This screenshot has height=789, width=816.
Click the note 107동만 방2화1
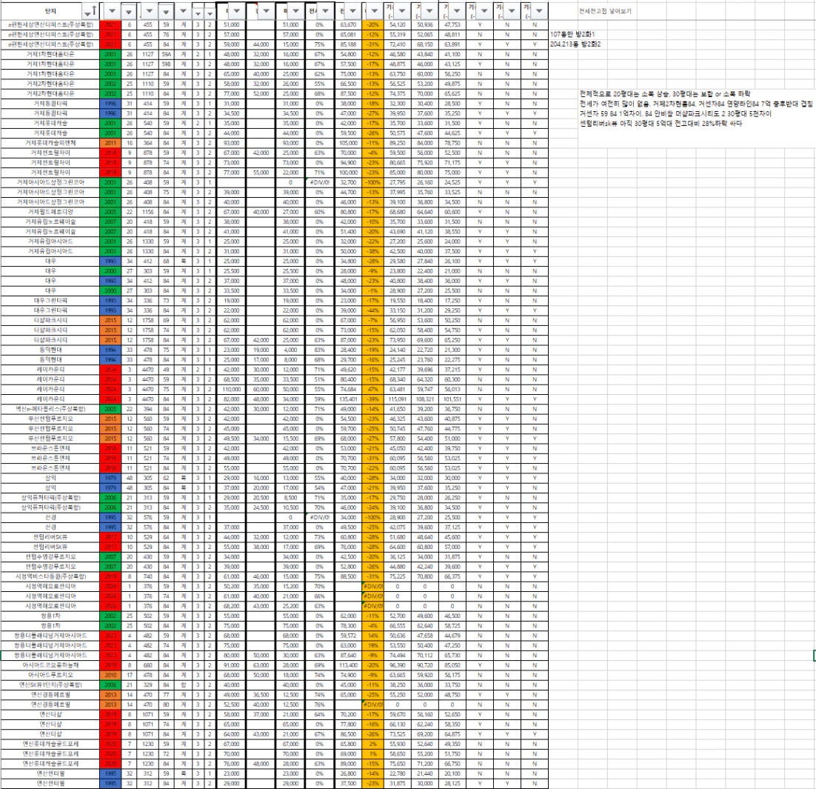[572, 34]
